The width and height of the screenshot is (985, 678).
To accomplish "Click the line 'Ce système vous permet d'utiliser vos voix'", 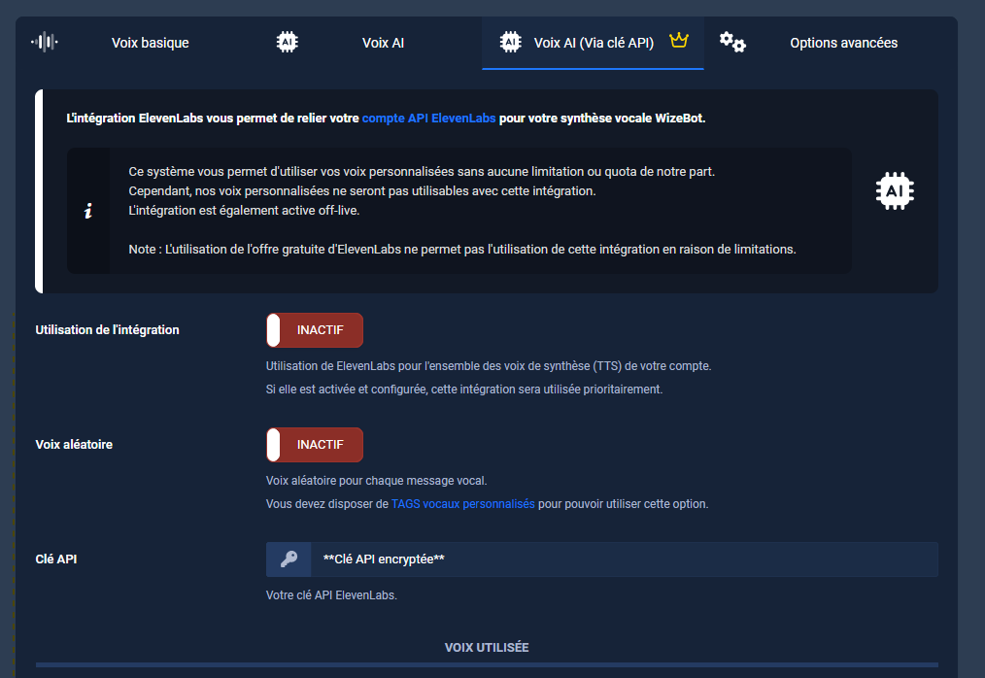I will click(x=422, y=172).
